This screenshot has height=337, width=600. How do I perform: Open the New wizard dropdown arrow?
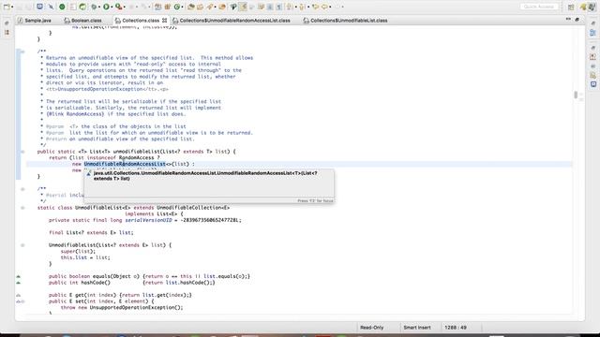coord(12,7)
